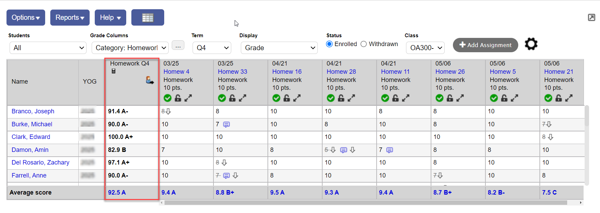Image resolution: width=600 pixels, height=213 pixels.
Task: Select the Withdrawn status radio button
Action: coord(364,44)
